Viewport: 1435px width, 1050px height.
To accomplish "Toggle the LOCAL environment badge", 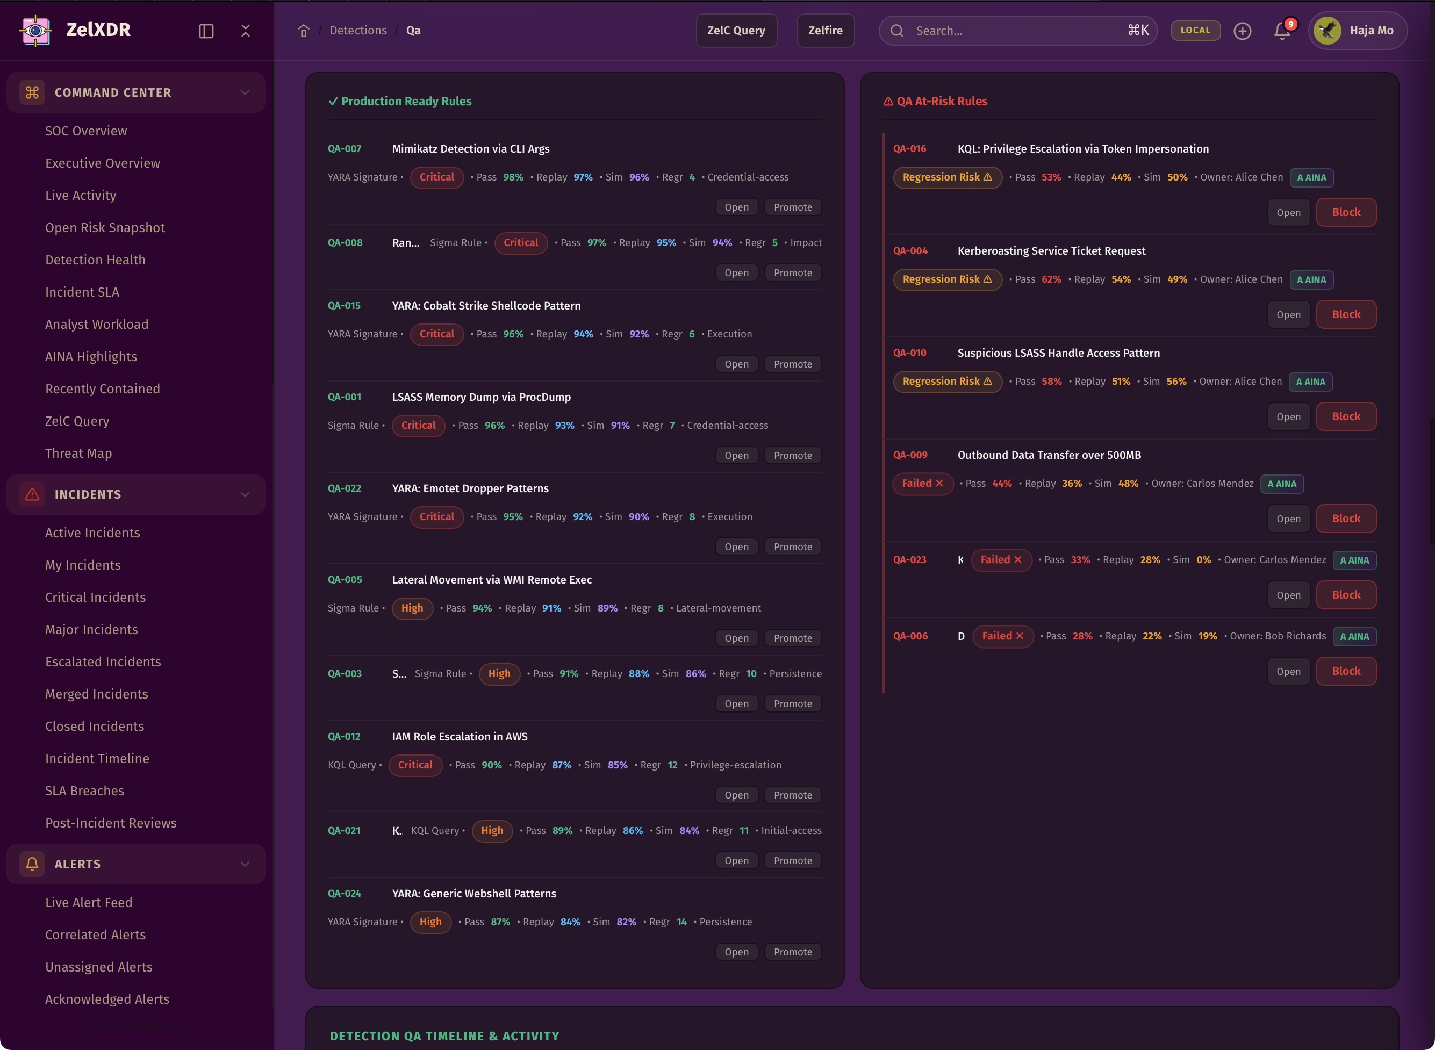I will click(x=1195, y=31).
